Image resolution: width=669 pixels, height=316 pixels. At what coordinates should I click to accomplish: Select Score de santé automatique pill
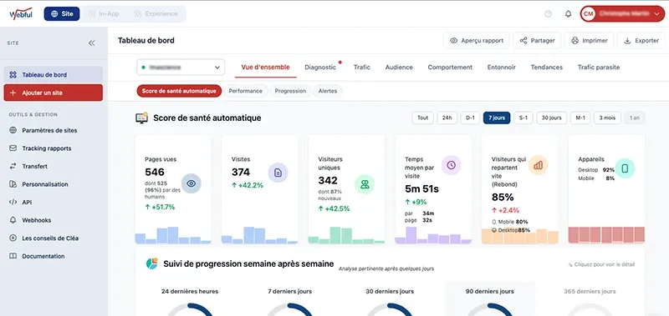click(x=179, y=91)
